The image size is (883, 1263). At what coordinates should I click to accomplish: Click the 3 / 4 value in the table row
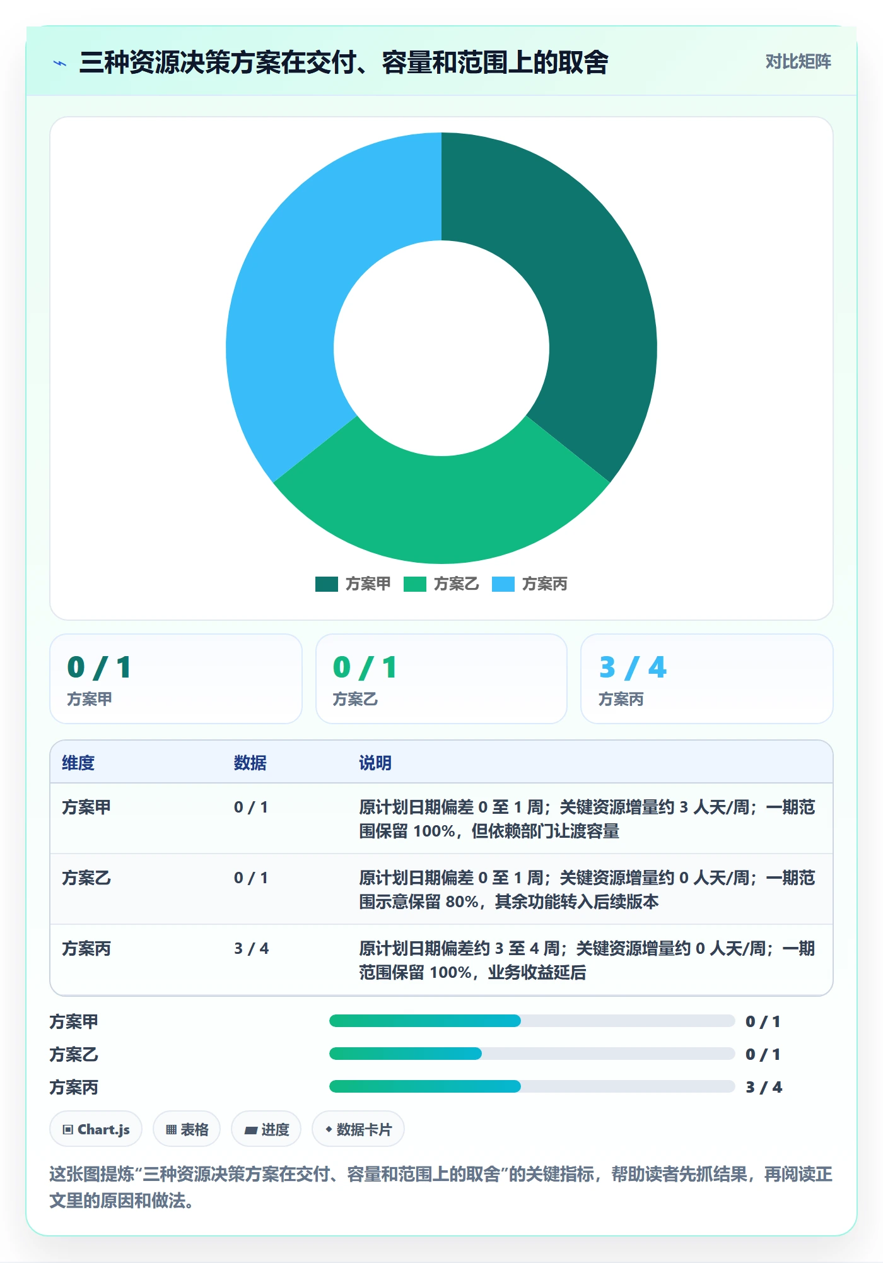click(251, 948)
